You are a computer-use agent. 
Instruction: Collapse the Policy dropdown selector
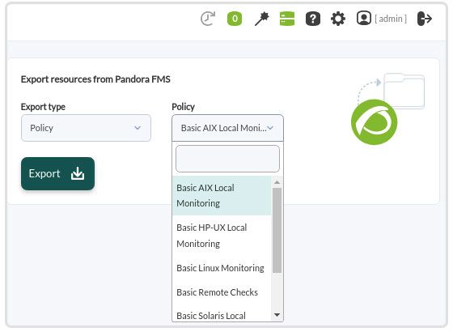point(227,128)
